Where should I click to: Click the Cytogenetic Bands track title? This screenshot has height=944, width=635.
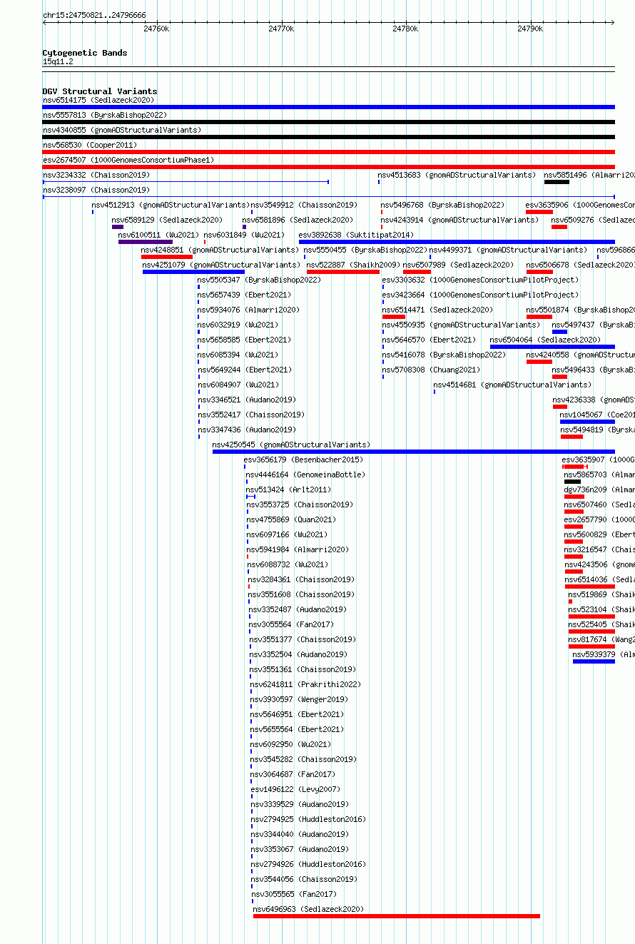(x=85, y=53)
